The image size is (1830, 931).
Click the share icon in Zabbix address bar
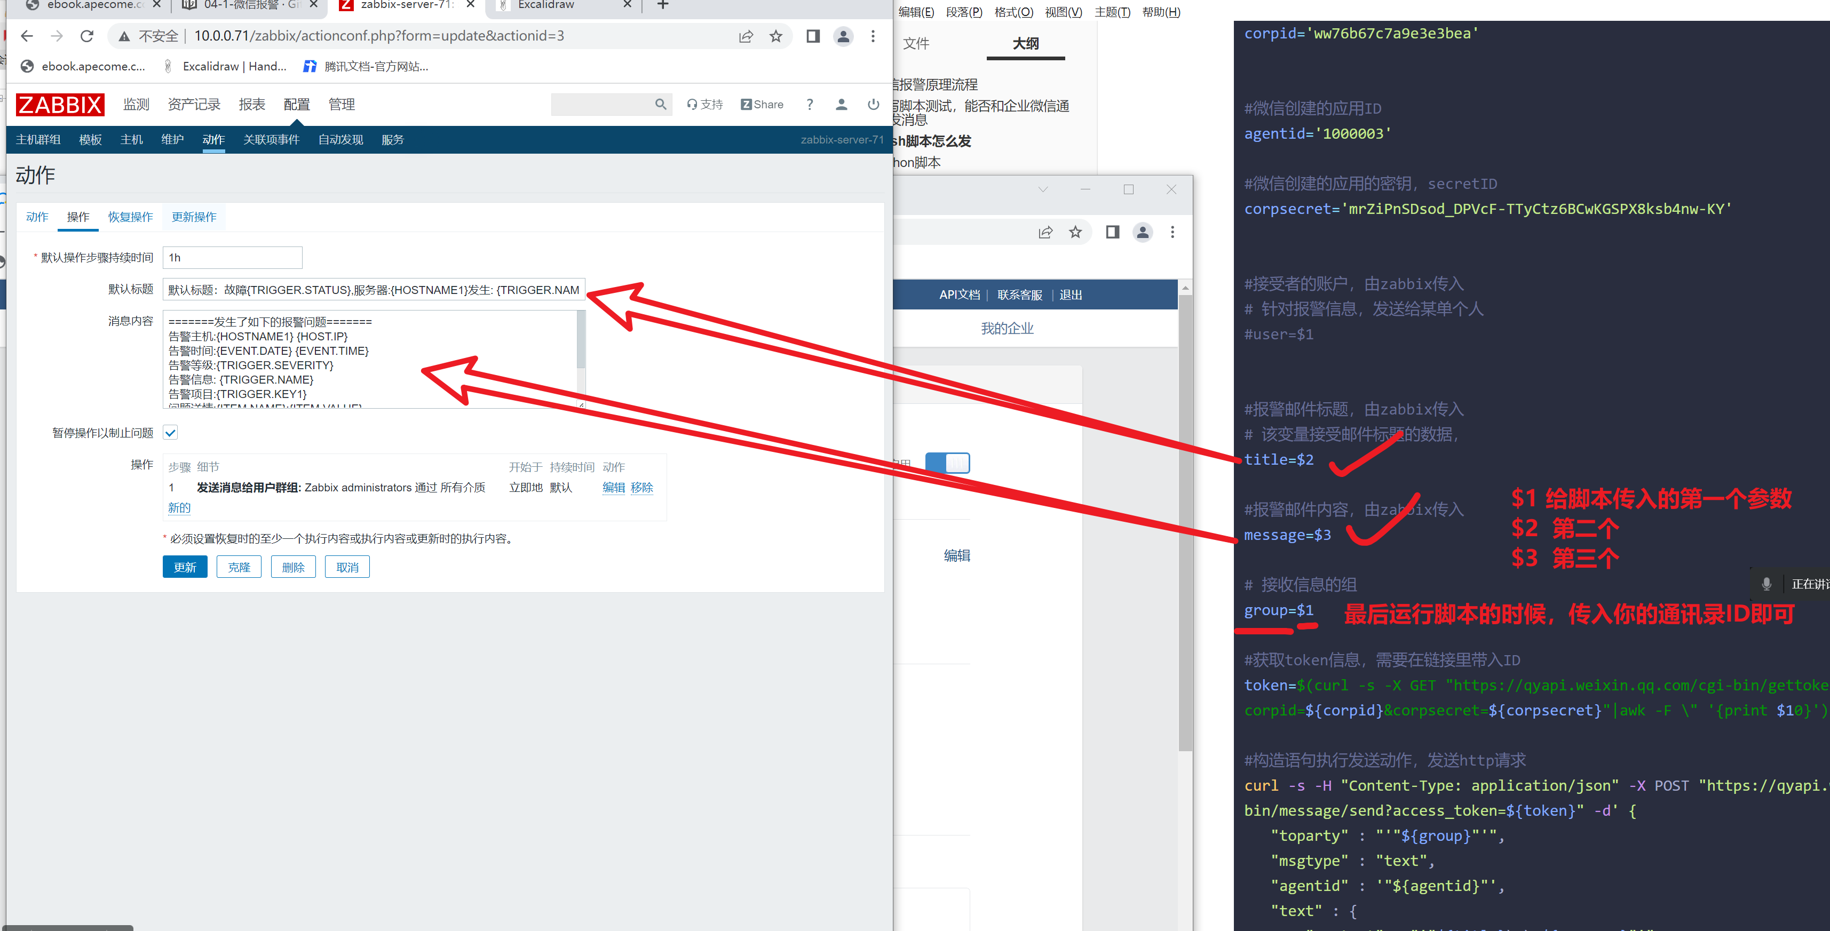(746, 36)
